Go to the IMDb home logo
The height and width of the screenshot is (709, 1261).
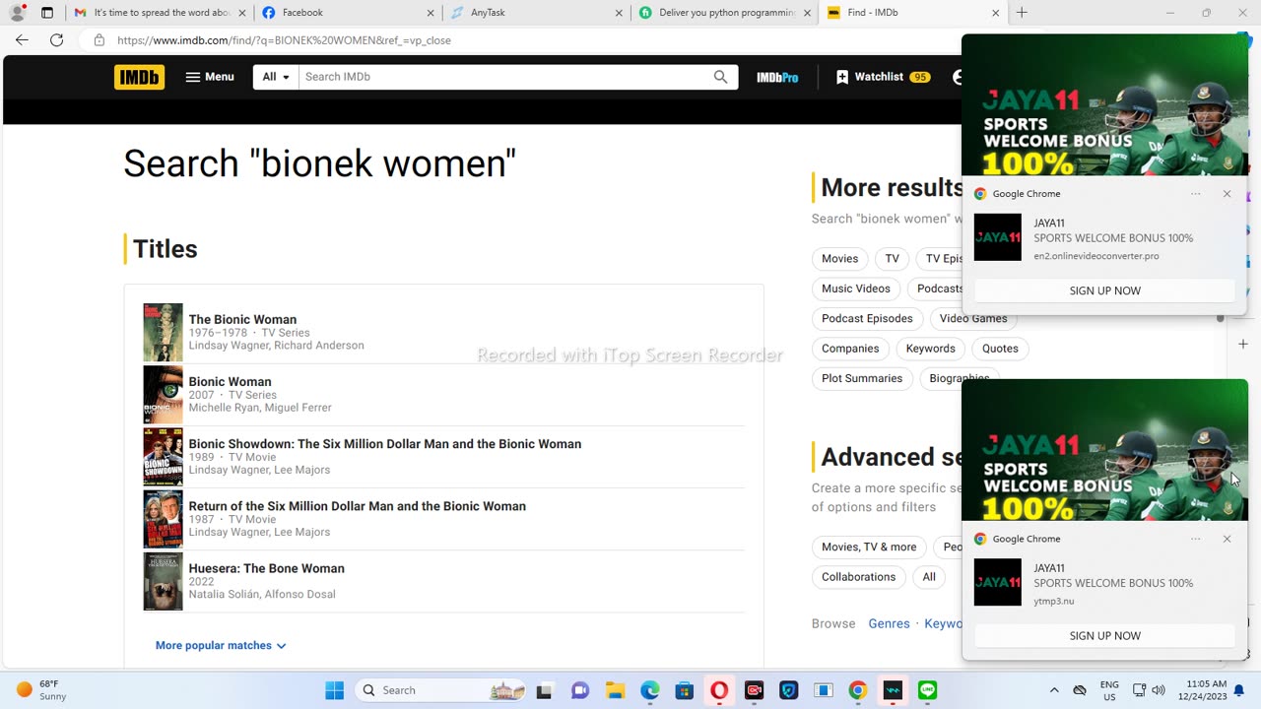[x=139, y=77]
